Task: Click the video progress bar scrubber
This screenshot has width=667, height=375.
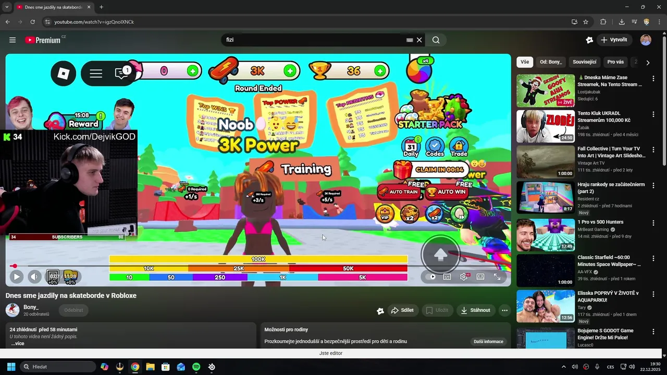Action: pos(15,266)
